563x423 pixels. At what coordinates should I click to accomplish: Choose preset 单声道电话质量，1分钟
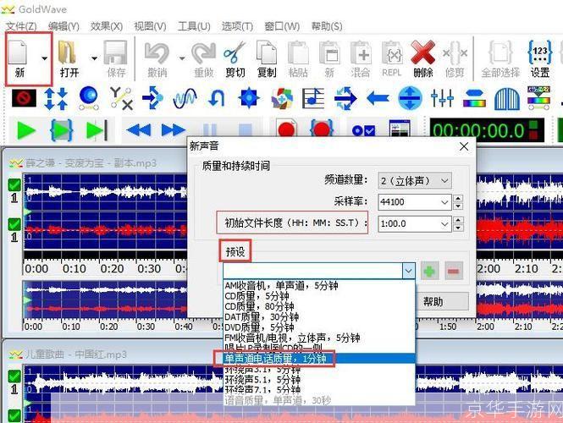(x=319, y=359)
